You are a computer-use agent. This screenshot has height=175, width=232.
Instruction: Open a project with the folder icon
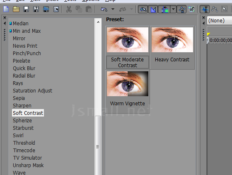pos(16,9)
